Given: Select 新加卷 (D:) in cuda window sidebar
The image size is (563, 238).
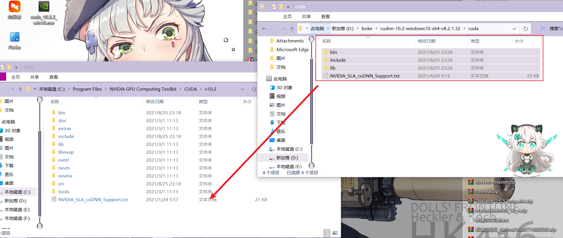Looking at the screenshot, I should 283,158.
